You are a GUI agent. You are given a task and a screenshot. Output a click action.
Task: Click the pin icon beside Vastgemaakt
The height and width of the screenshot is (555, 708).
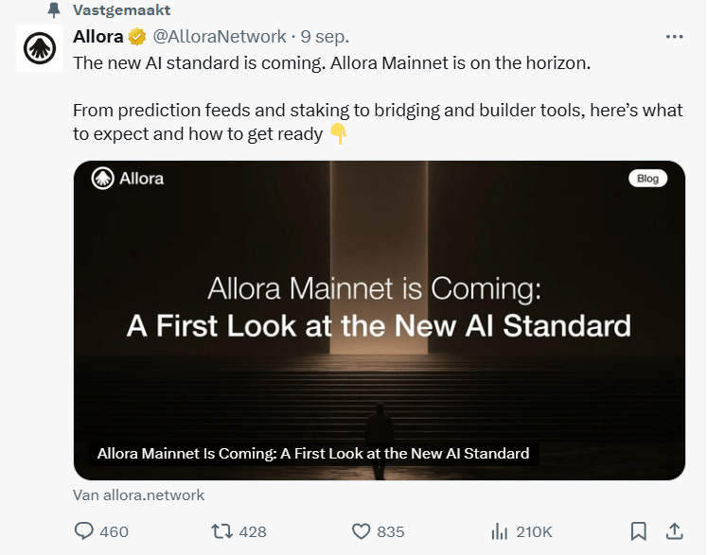pyautogui.click(x=54, y=9)
